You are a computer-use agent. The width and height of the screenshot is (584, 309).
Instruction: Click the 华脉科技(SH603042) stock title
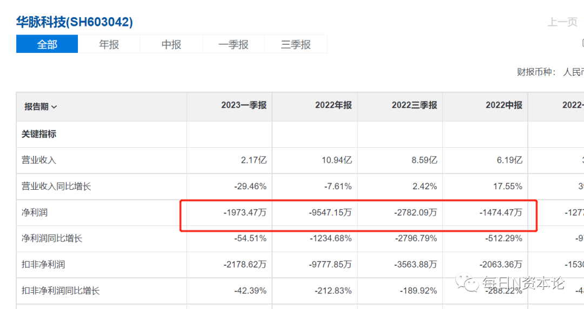[x=74, y=22]
